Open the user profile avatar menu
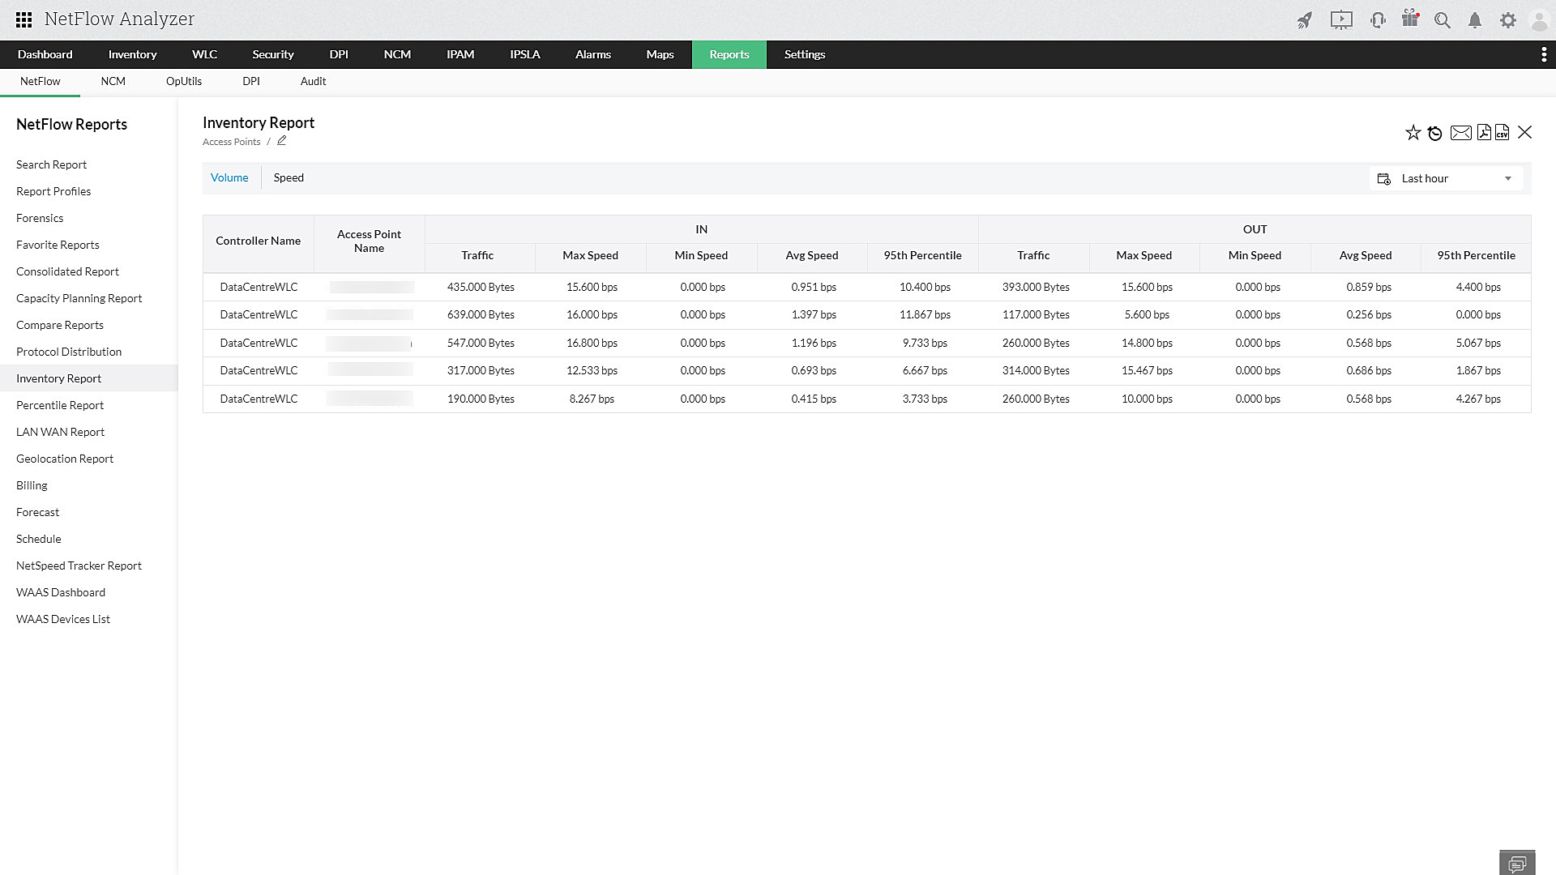1556x875 pixels. pyautogui.click(x=1537, y=20)
